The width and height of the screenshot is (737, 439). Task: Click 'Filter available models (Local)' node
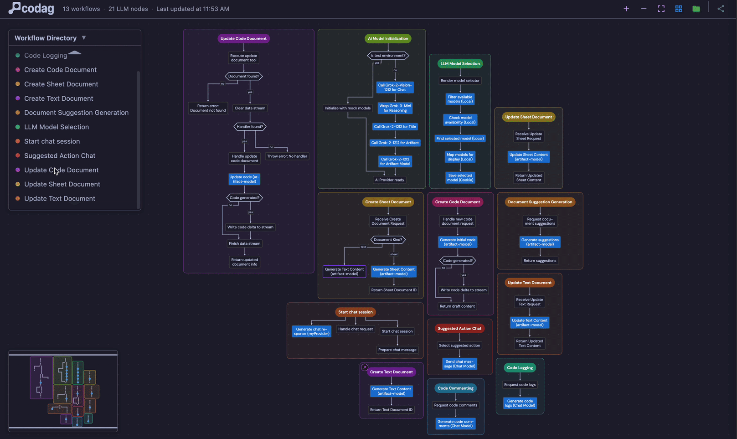pos(460,99)
